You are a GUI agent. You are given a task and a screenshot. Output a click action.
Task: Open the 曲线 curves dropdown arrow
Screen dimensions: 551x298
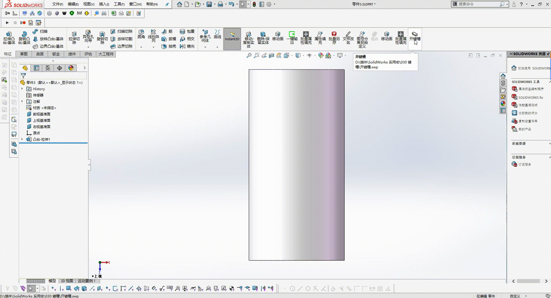pyautogui.click(x=217, y=47)
